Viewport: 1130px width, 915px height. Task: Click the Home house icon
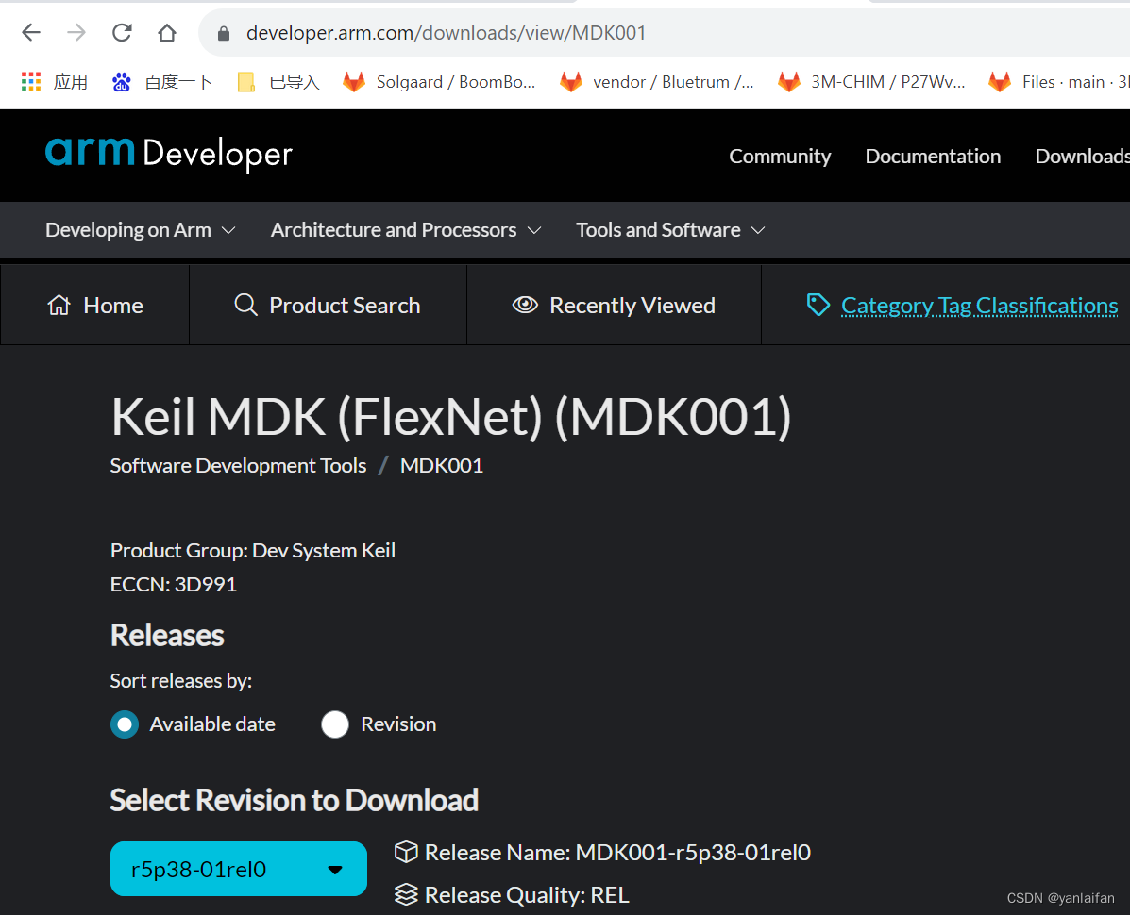[59, 306]
